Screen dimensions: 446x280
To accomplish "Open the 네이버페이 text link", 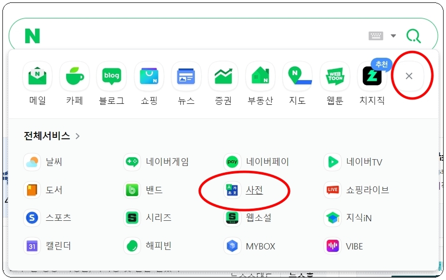I will tap(267, 162).
